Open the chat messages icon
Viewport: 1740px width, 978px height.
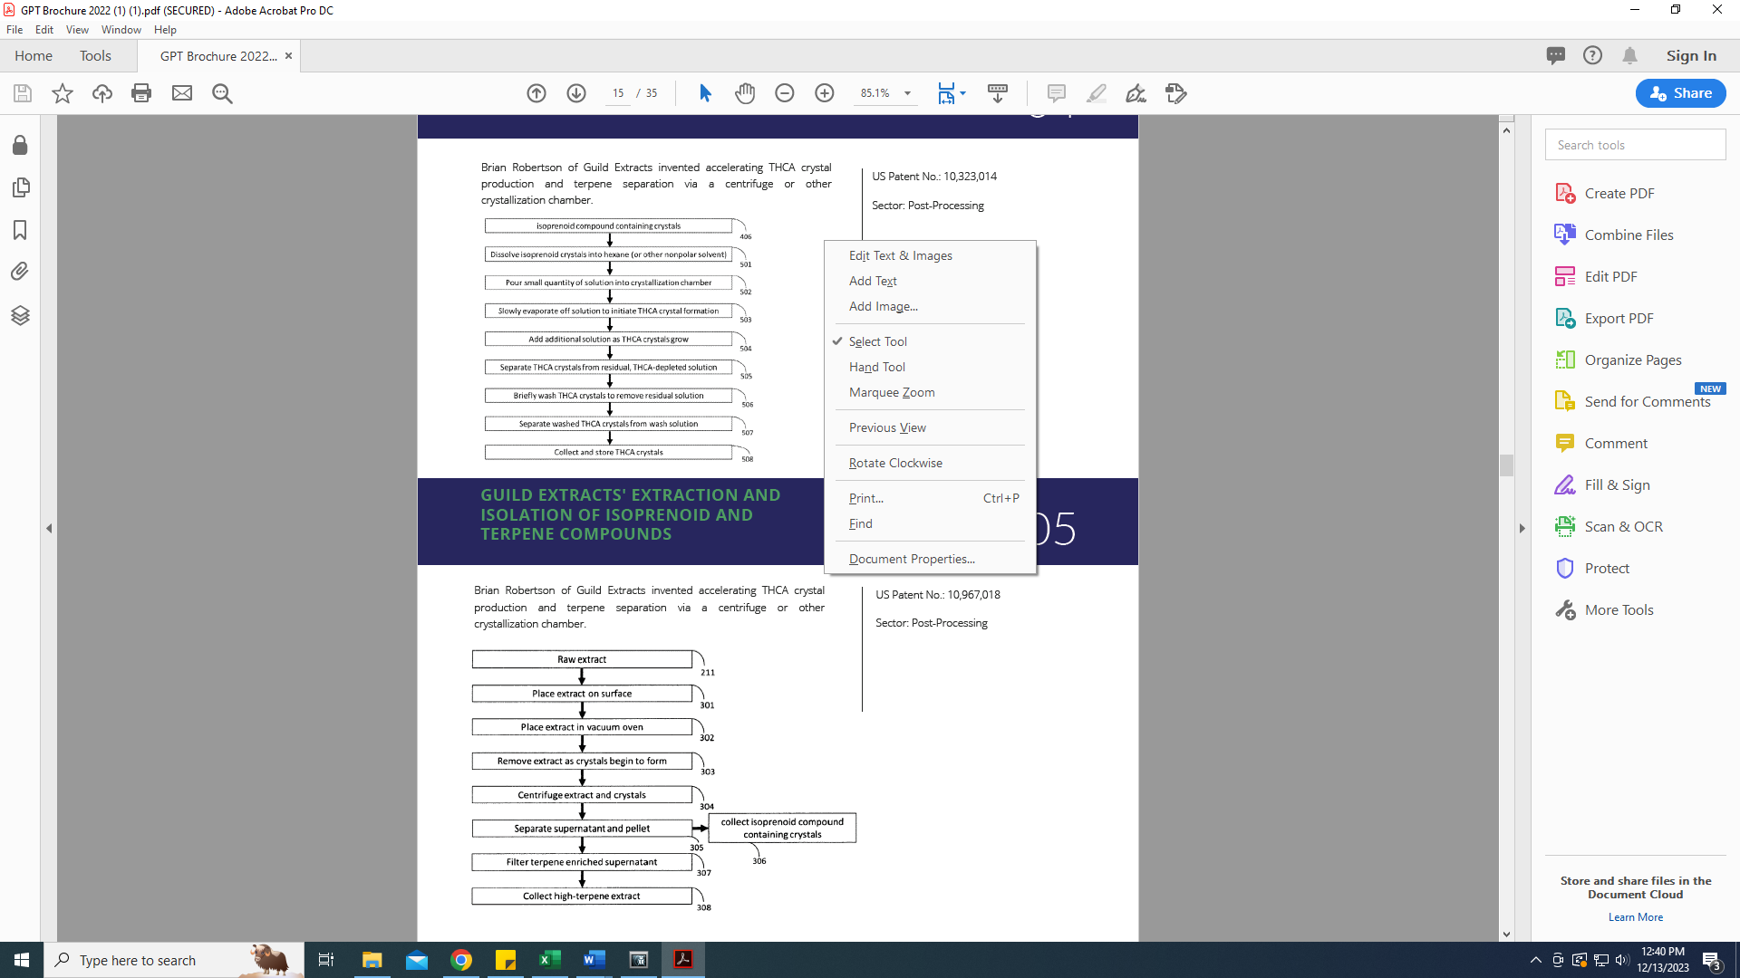[1556, 55]
